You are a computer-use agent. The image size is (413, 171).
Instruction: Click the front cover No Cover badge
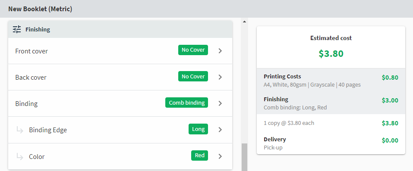193,50
